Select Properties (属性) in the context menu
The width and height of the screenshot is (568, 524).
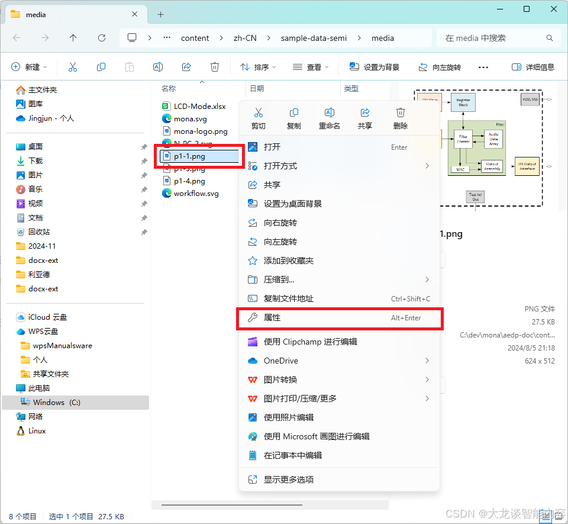tap(339, 318)
